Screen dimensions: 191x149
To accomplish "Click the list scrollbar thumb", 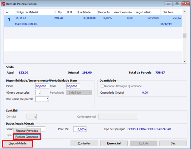I will tap(184, 36).
